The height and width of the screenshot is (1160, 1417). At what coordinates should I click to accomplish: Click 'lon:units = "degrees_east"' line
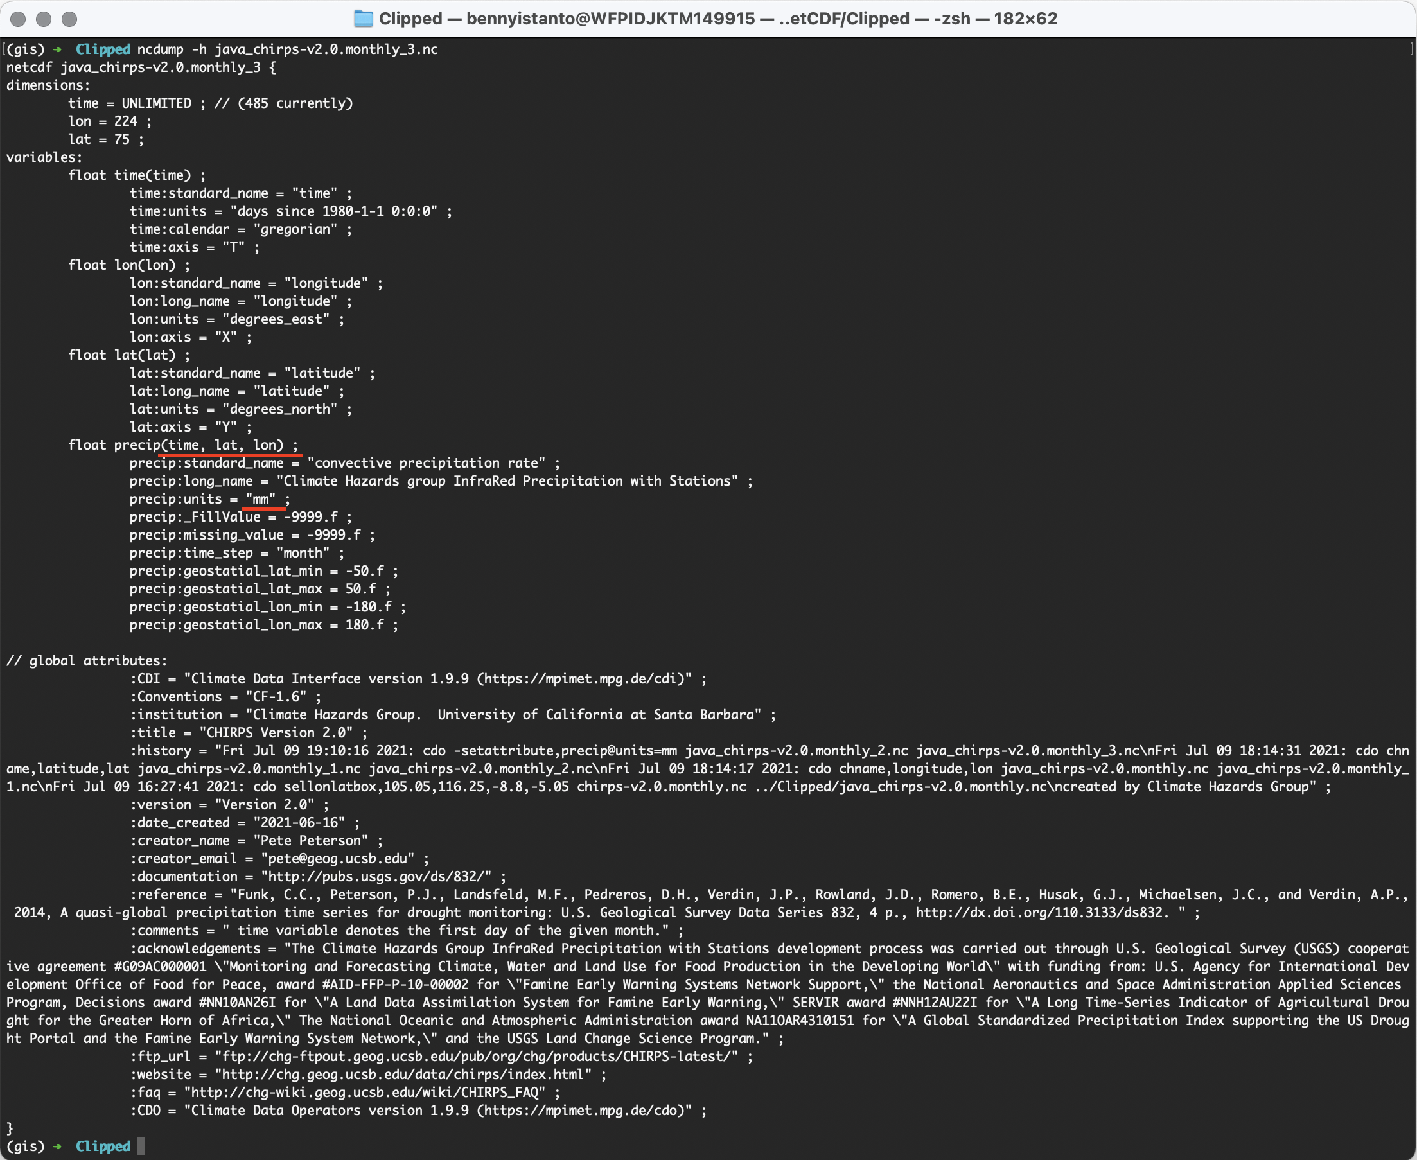[x=237, y=320]
